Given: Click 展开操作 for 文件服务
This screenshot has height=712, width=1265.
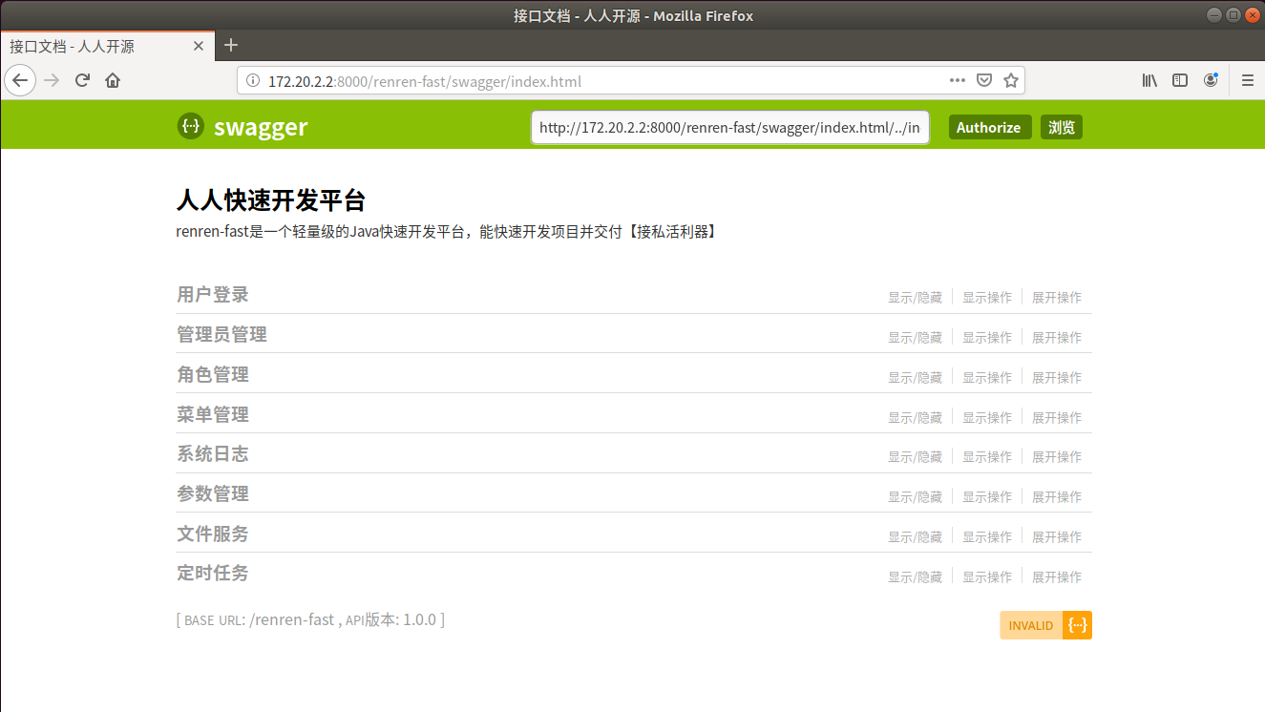Looking at the screenshot, I should [x=1057, y=537].
